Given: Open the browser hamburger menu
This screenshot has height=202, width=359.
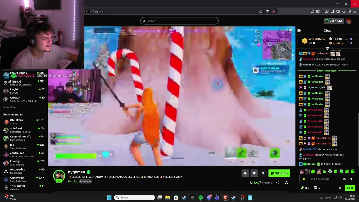Looking at the screenshot, I should click(355, 11).
